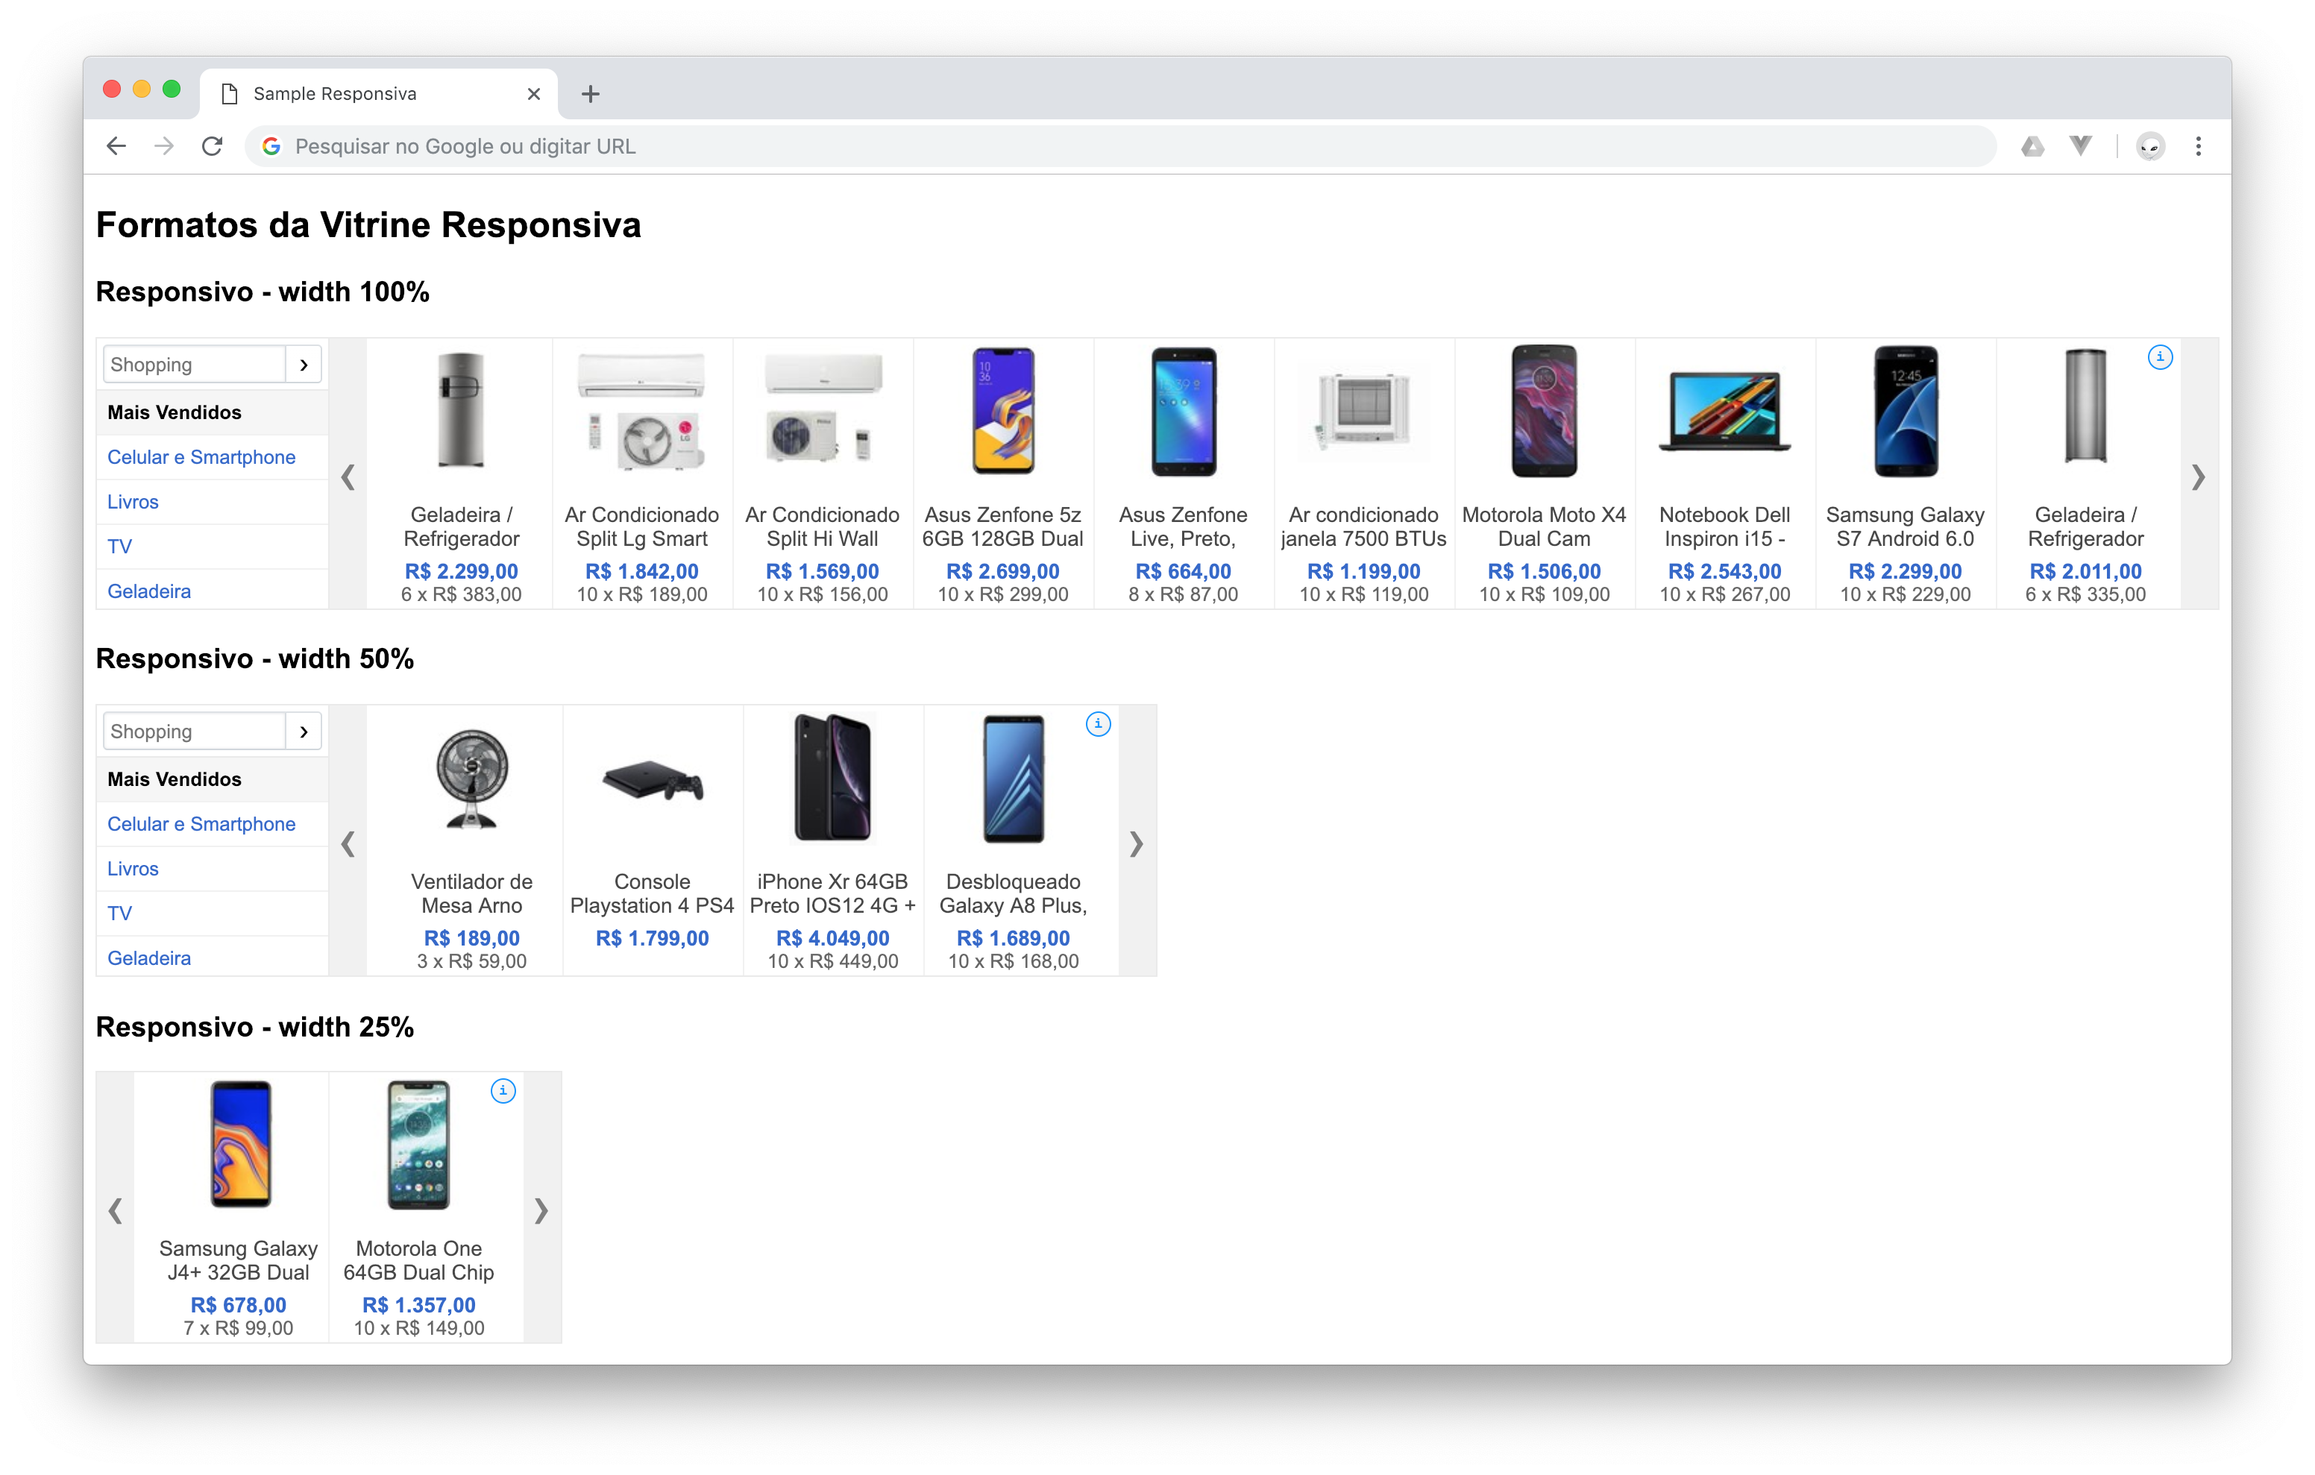This screenshot has height=1475, width=2315.
Task: Submit the first Shopping search with its arrow button
Action: (304, 365)
